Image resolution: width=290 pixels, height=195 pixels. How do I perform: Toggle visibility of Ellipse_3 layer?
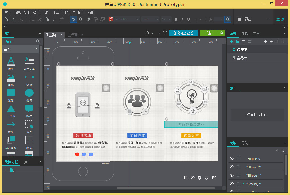[232, 158]
